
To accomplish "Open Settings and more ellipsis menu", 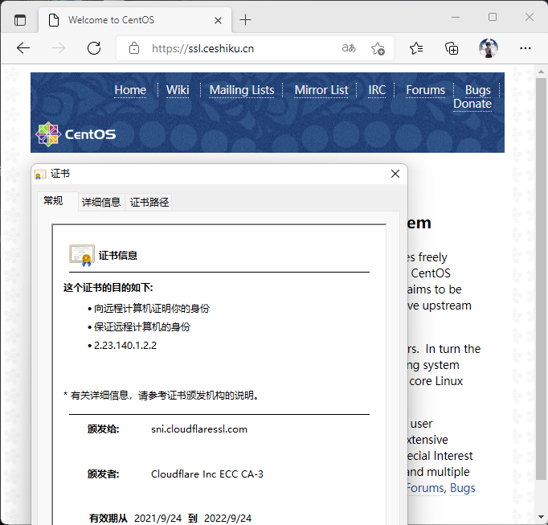I will (x=526, y=48).
